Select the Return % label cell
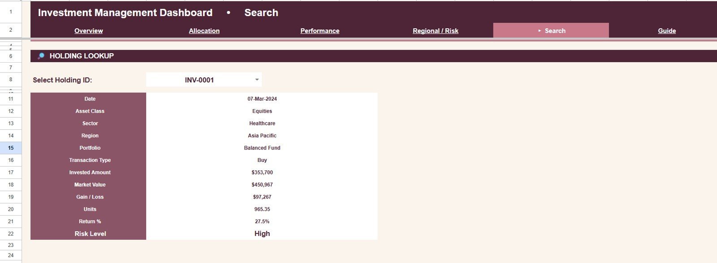 [x=88, y=222]
